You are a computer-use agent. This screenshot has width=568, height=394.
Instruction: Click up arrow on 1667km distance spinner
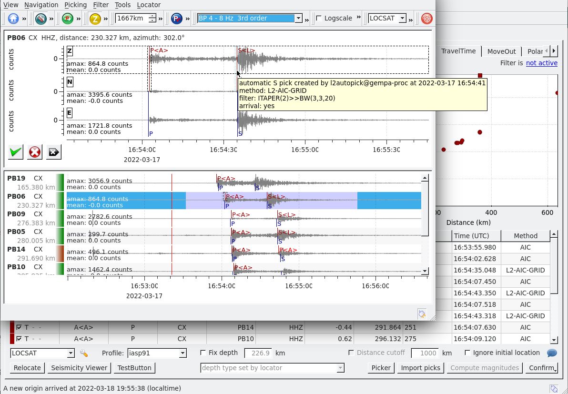[x=152, y=16]
